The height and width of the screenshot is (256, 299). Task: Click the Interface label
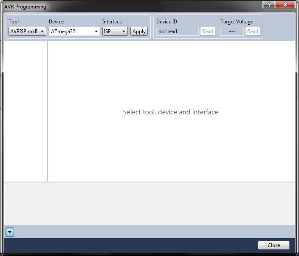tap(112, 22)
